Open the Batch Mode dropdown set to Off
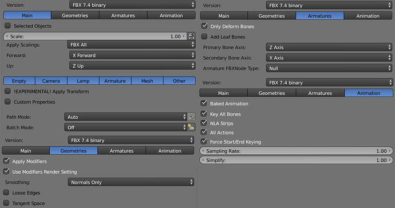This screenshot has height=208, width=395. (126, 127)
